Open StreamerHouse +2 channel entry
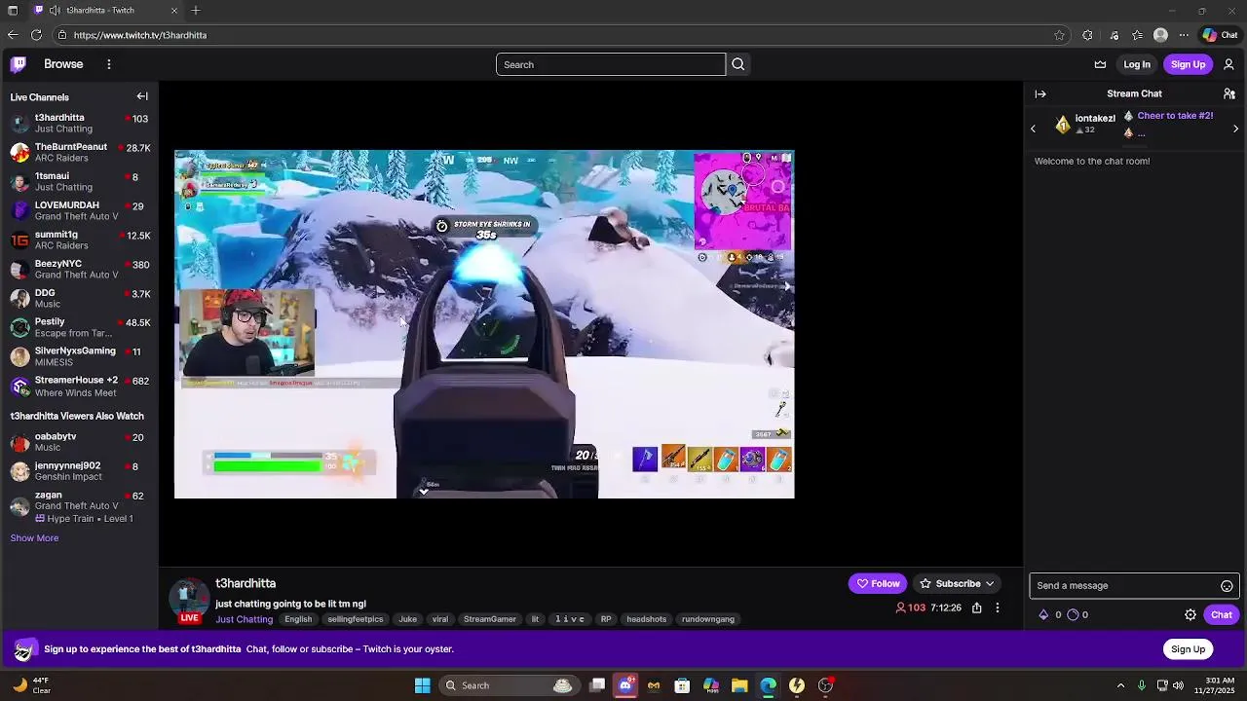This screenshot has width=1247, height=701. coord(79,386)
